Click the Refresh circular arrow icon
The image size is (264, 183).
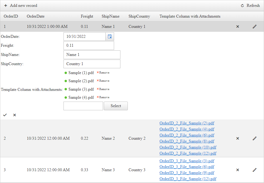pos(242,6)
